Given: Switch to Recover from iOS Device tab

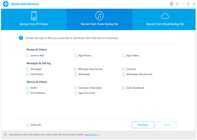Looking at the screenshot, I should pyautogui.click(x=34, y=19).
